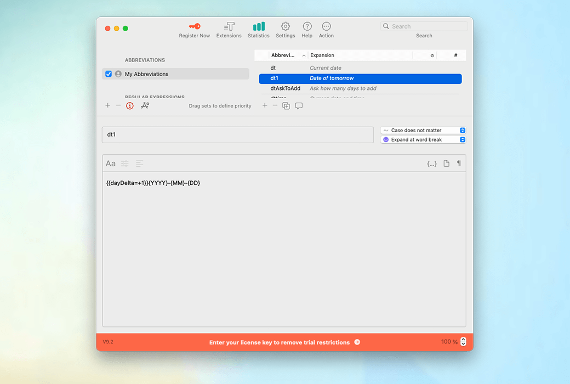Open the Case does not matter dropdown

coord(423,129)
